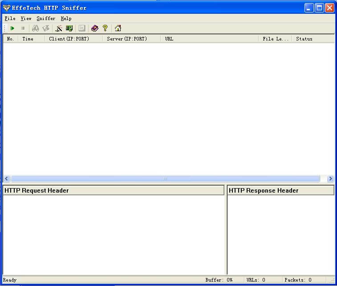
Task: Sort by the URL column header
Action: (x=209, y=39)
